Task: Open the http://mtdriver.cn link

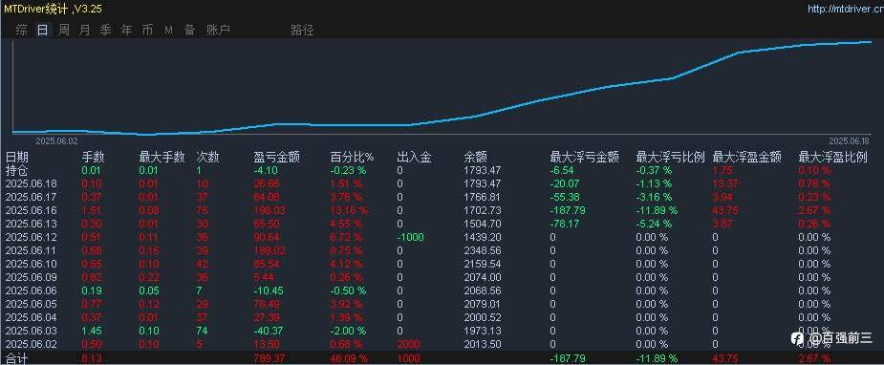Action: (x=845, y=9)
